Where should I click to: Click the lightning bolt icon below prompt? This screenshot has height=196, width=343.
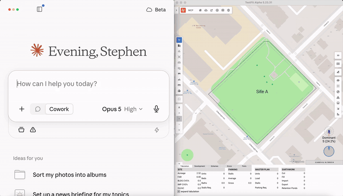click(x=156, y=130)
